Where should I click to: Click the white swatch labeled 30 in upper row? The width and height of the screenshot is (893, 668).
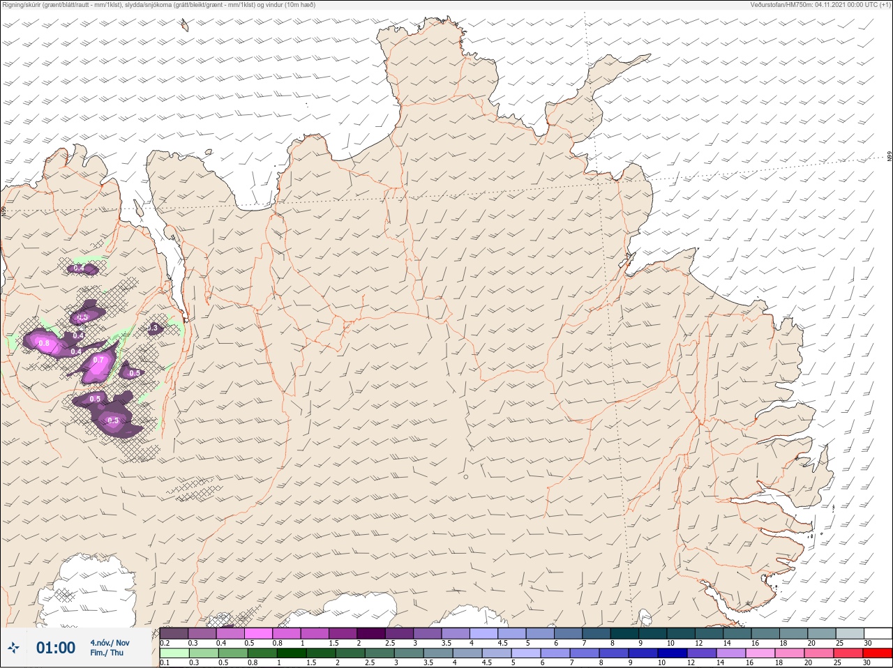878,634
